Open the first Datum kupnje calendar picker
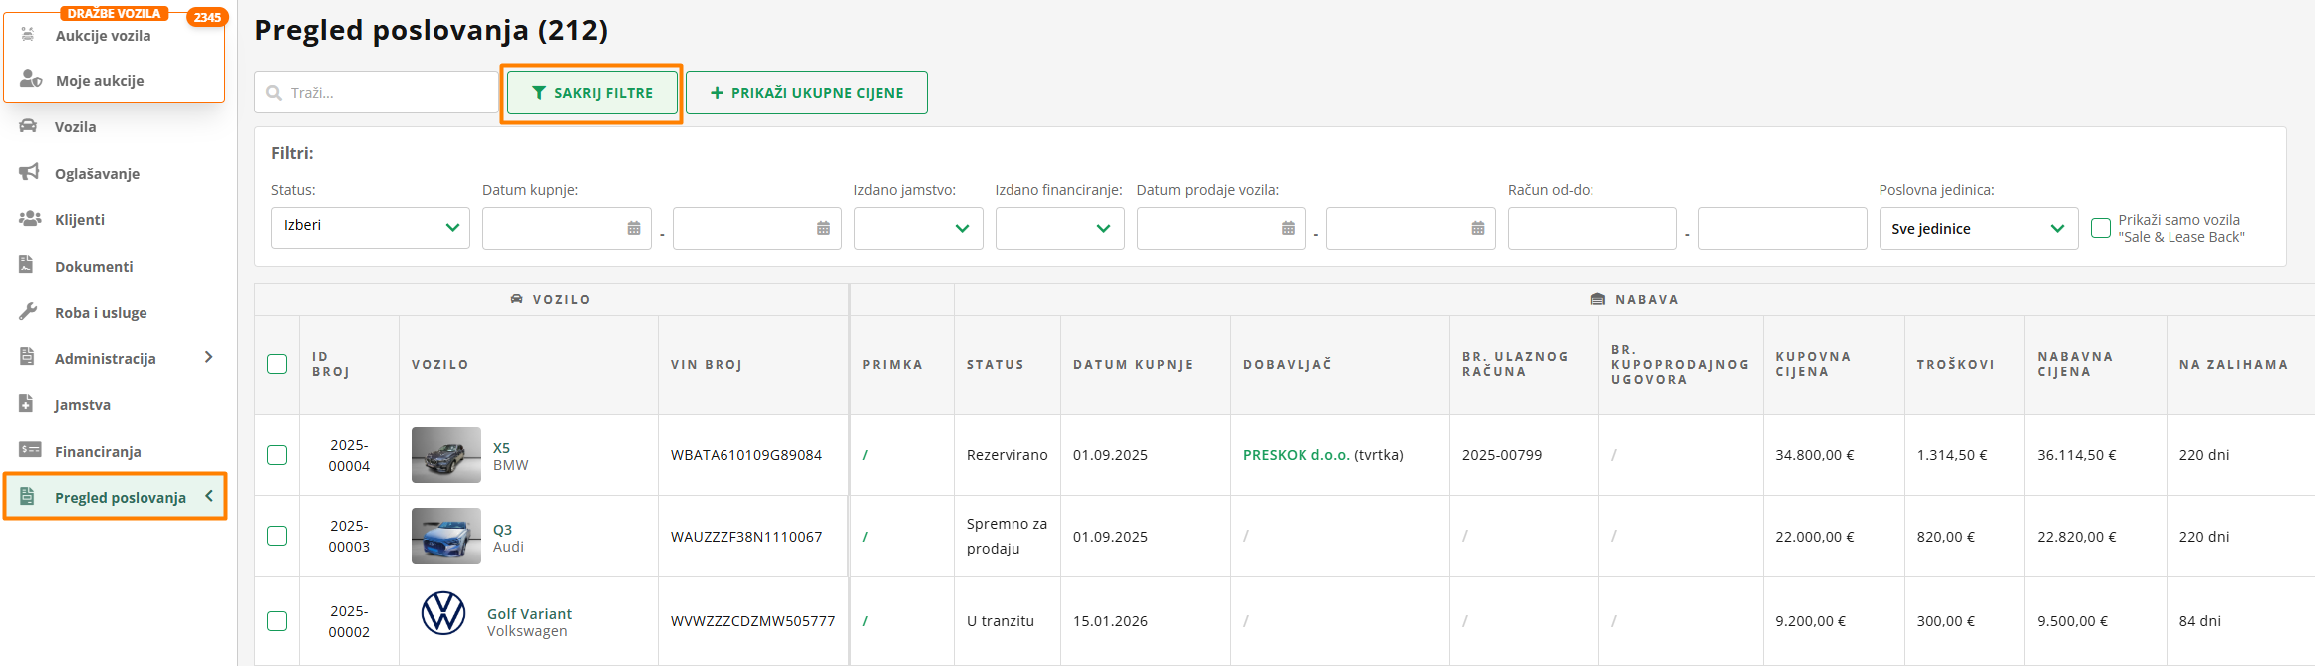Image resolution: width=2315 pixels, height=666 pixels. coord(634,228)
